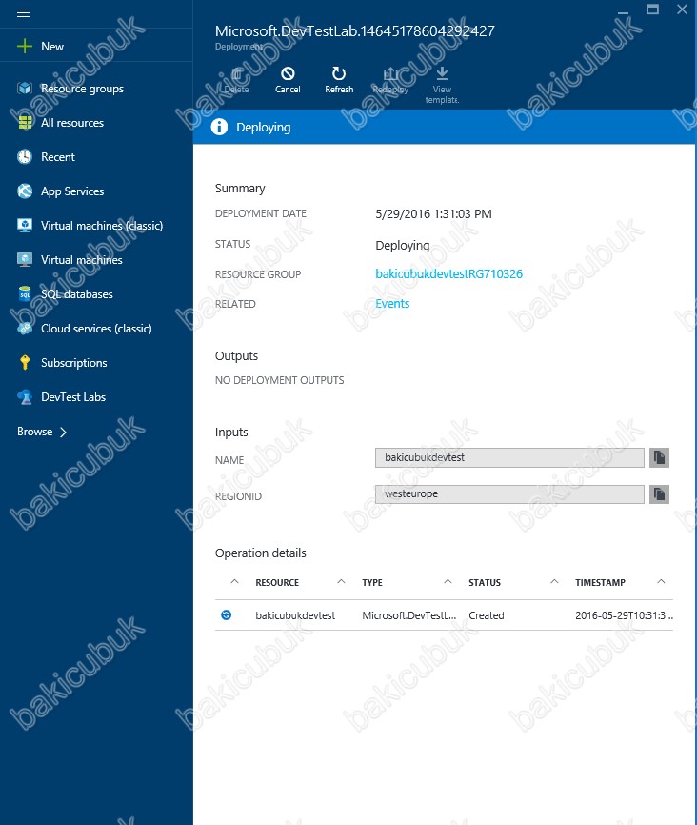Open the hamburger menu icon
Screen dimensions: 697x825
23,13
